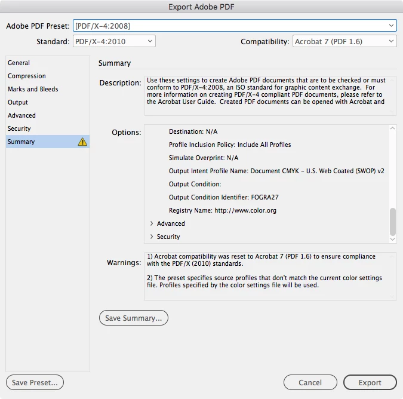403x399 pixels.
Task: Click the 'Output Intent Profile Name' line
Action: [276, 171]
